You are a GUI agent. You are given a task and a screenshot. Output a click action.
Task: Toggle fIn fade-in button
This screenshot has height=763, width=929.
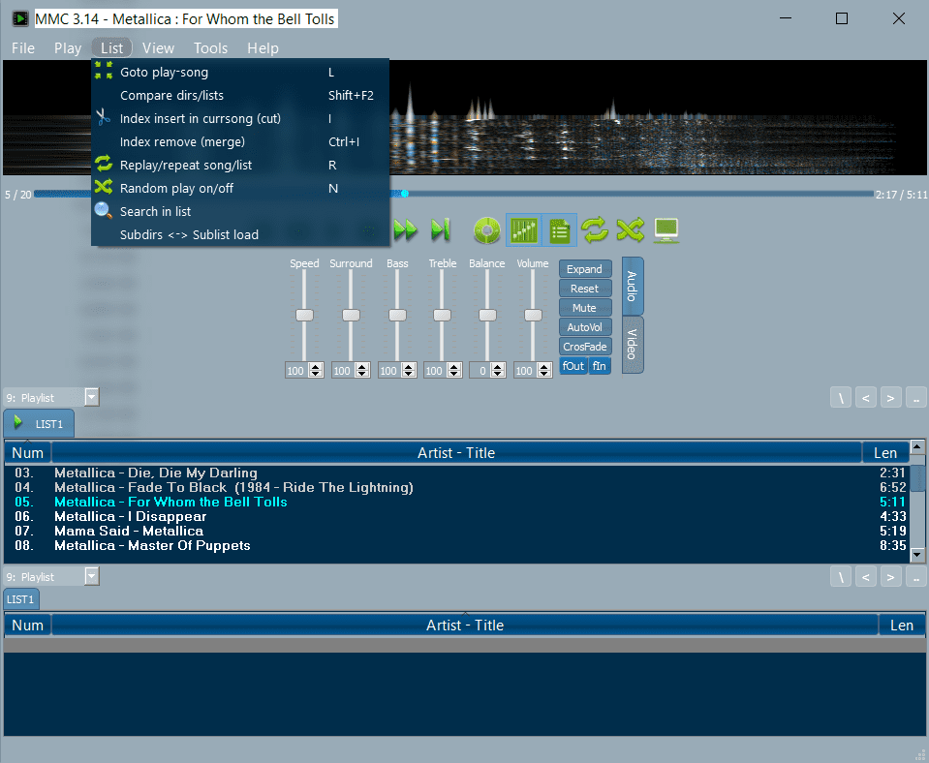pyautogui.click(x=599, y=366)
